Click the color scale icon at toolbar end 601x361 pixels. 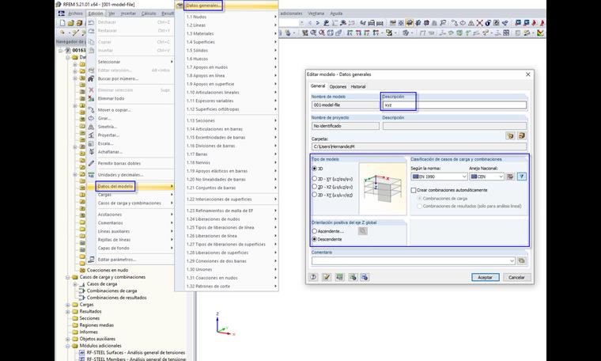click(540, 33)
